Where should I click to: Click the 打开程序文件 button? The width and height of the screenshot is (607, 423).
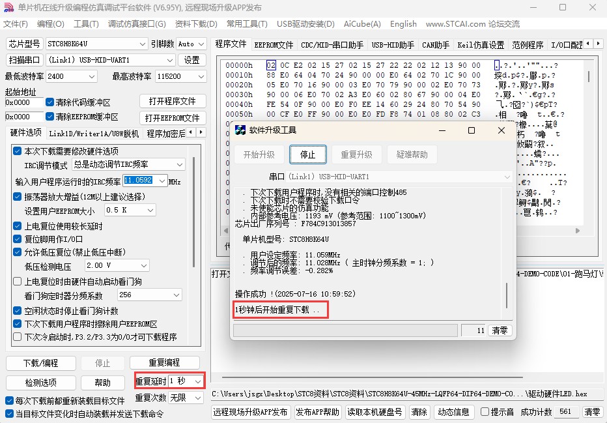[173, 102]
